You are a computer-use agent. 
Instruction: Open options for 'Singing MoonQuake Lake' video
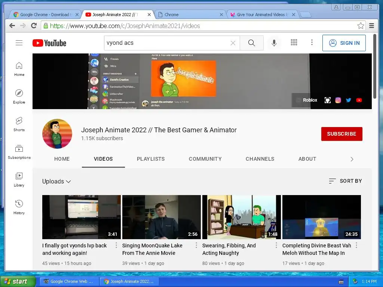point(196,245)
